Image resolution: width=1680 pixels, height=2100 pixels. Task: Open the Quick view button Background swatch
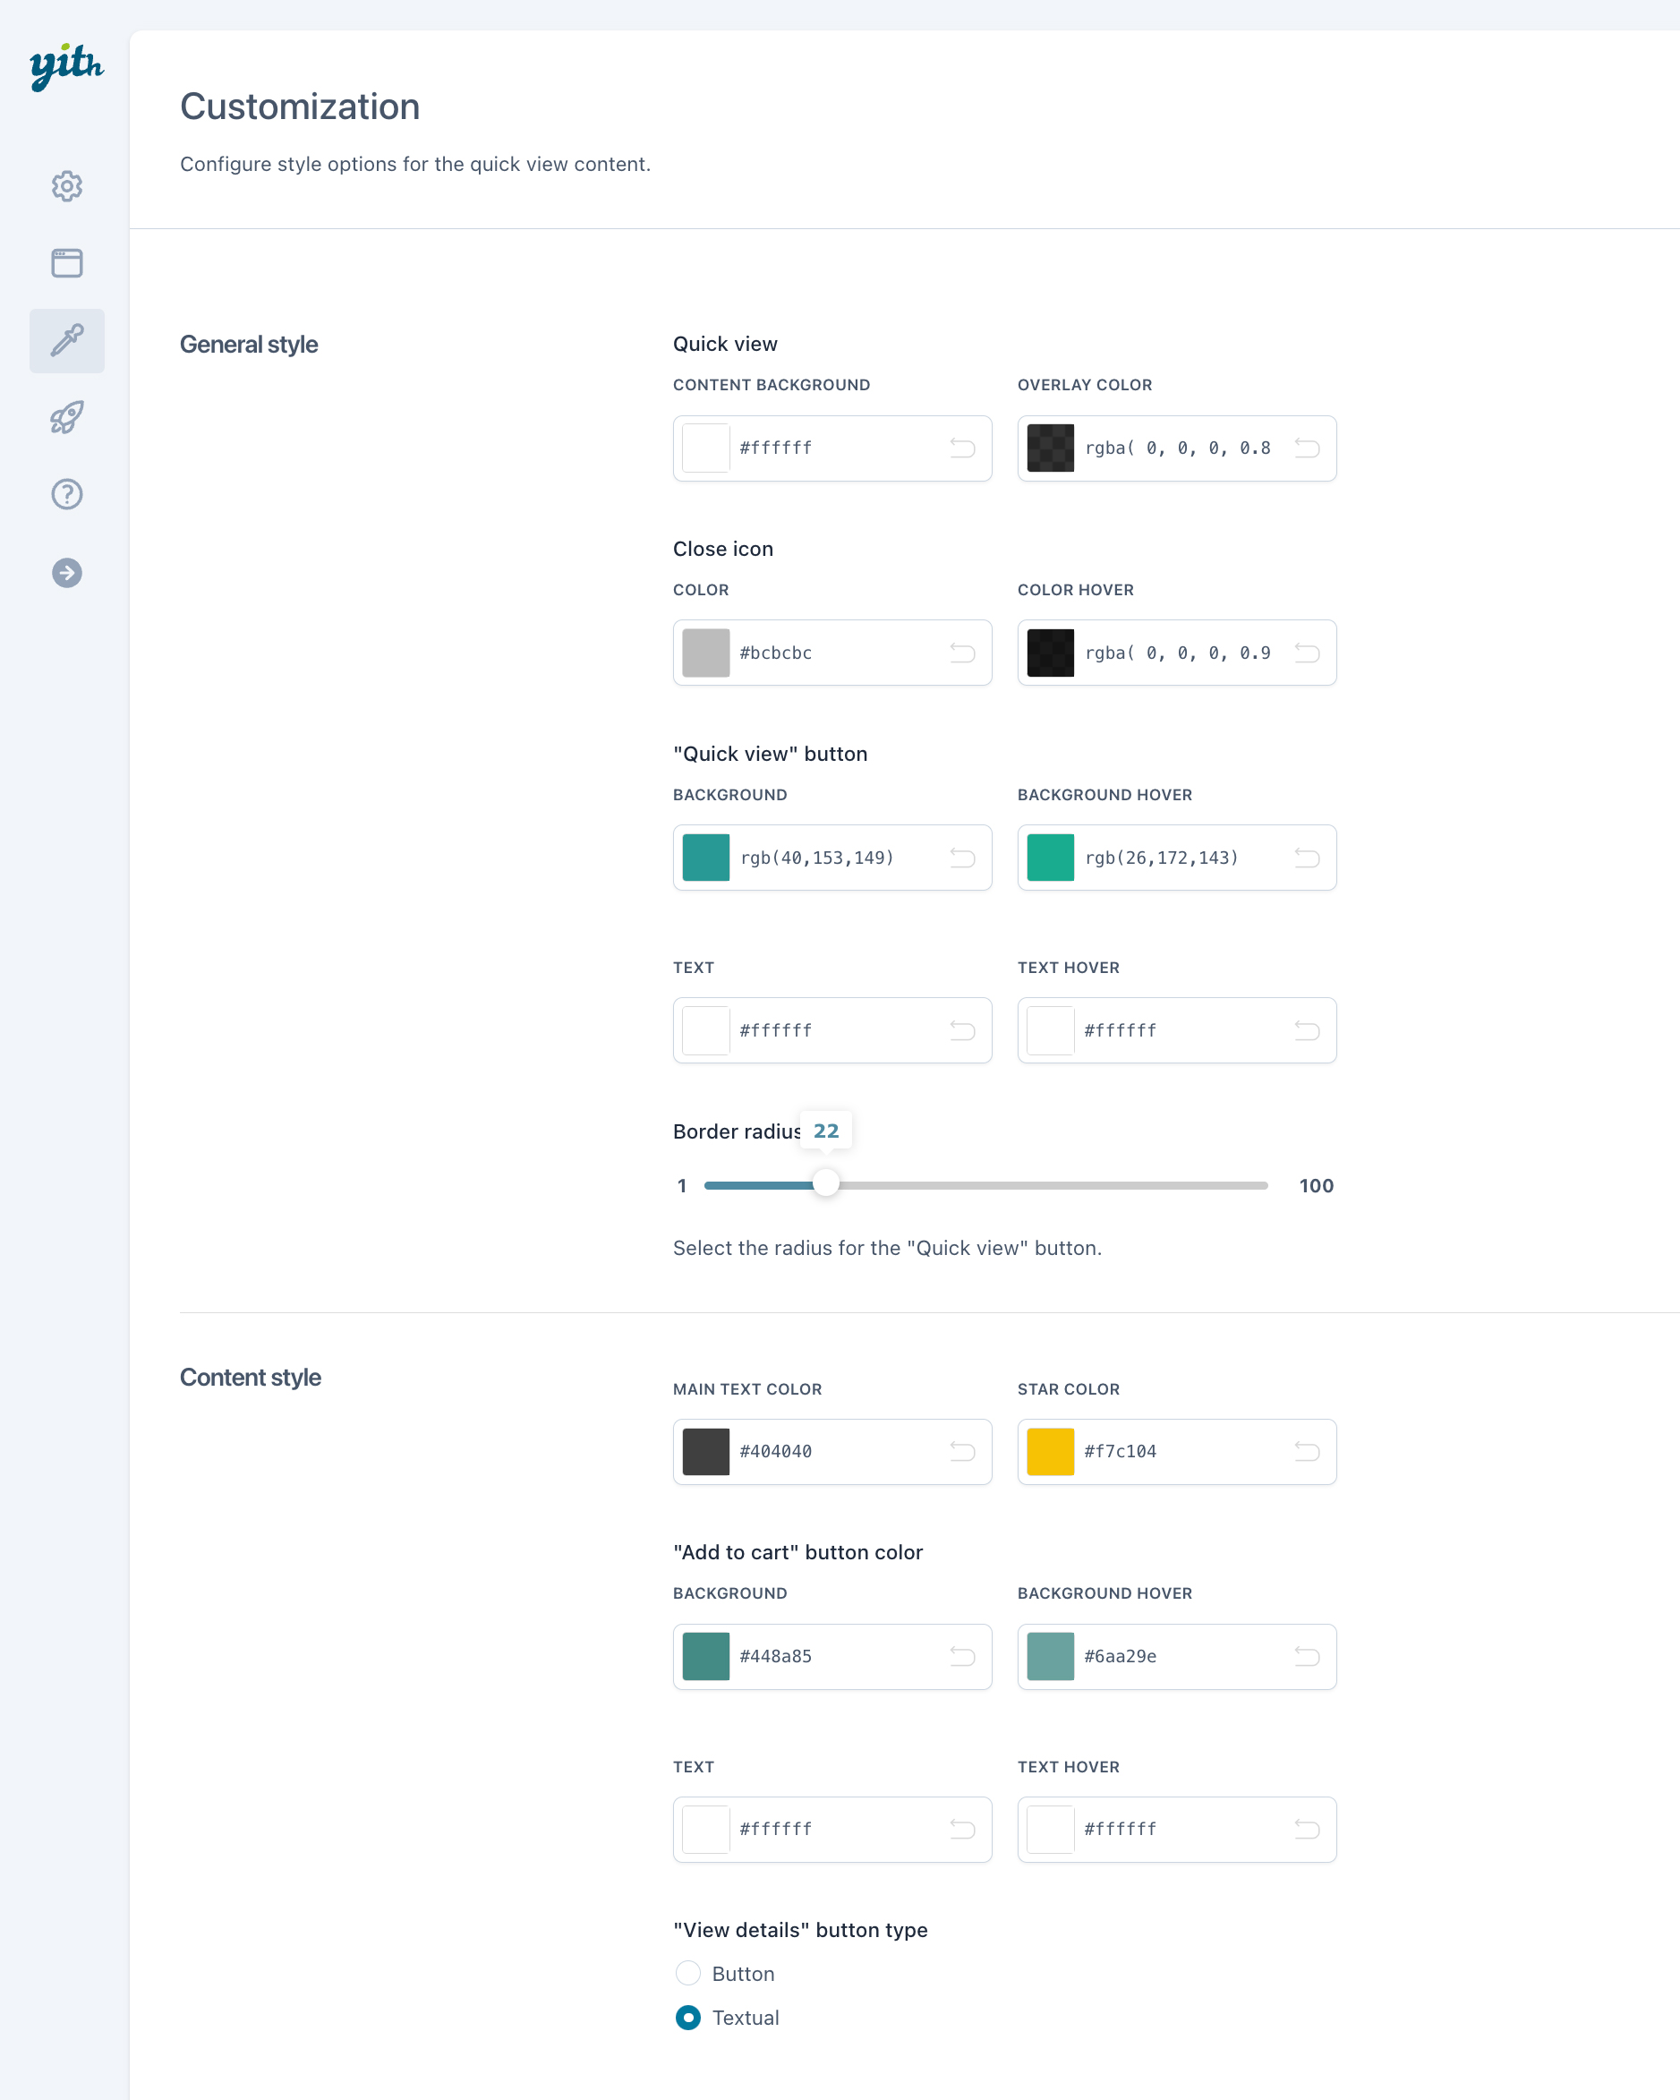pyautogui.click(x=706, y=858)
